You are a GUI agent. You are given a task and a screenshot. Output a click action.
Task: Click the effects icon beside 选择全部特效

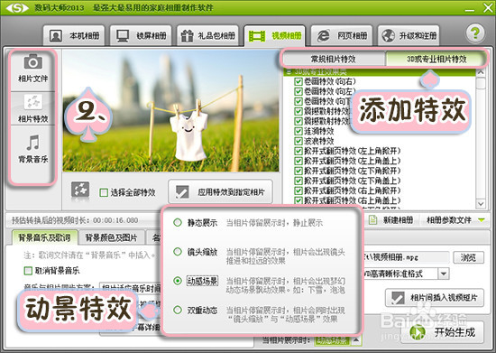(80, 190)
